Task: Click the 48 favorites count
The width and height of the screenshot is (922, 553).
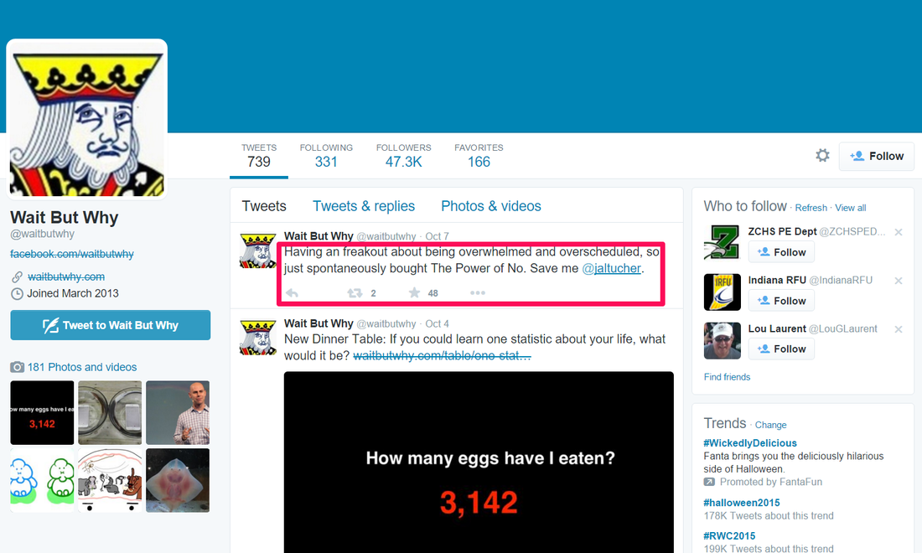Action: point(433,293)
